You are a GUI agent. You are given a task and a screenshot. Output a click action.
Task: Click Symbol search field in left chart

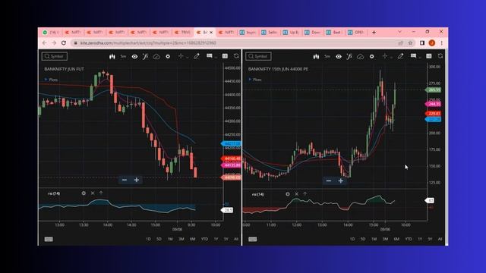[x=55, y=56]
